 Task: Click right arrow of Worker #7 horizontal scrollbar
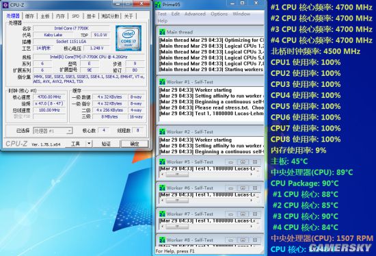coord(252,227)
